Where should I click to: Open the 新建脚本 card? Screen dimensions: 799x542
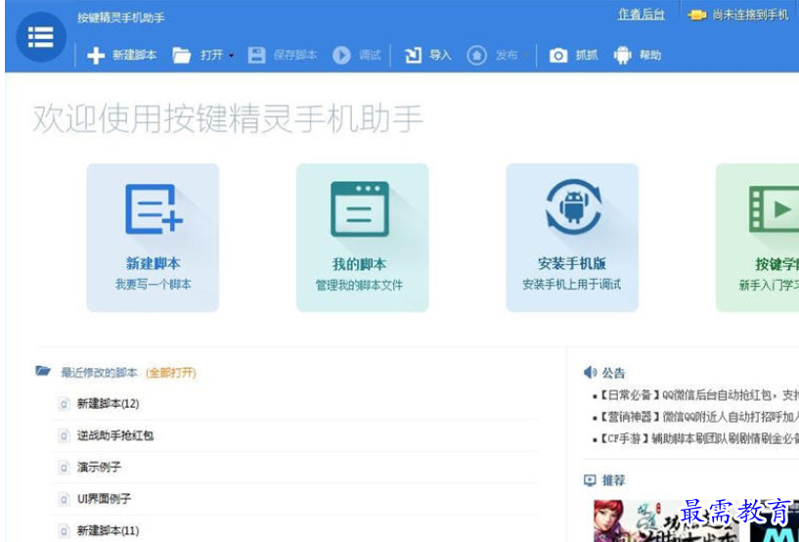click(x=153, y=238)
